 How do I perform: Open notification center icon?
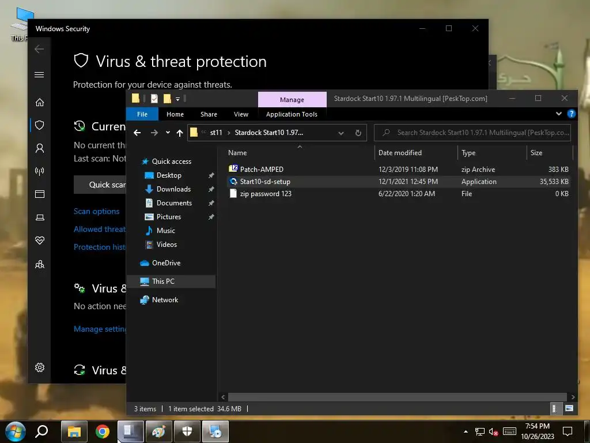click(568, 431)
